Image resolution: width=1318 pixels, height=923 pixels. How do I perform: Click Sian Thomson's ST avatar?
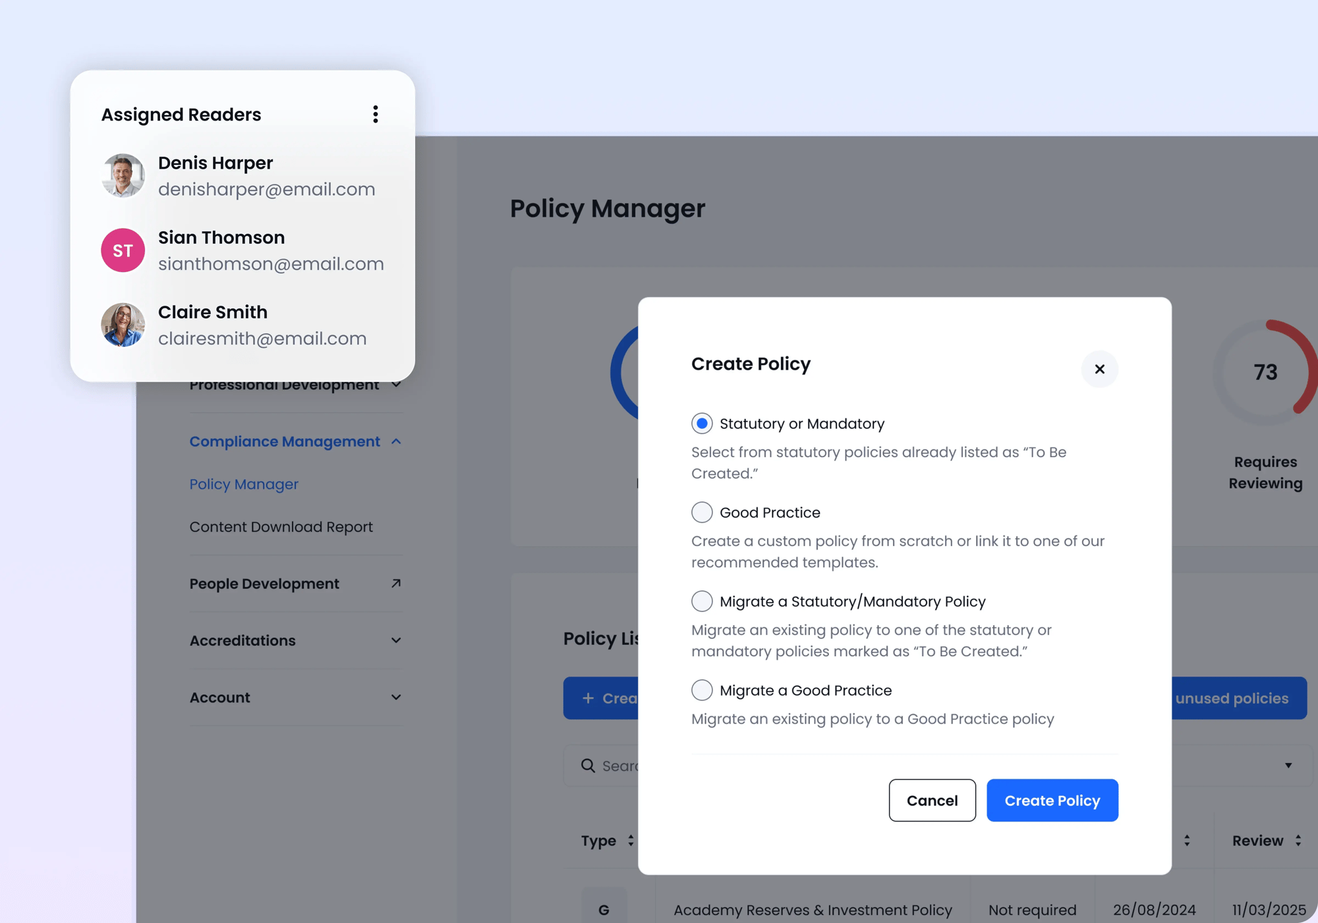pyautogui.click(x=123, y=250)
